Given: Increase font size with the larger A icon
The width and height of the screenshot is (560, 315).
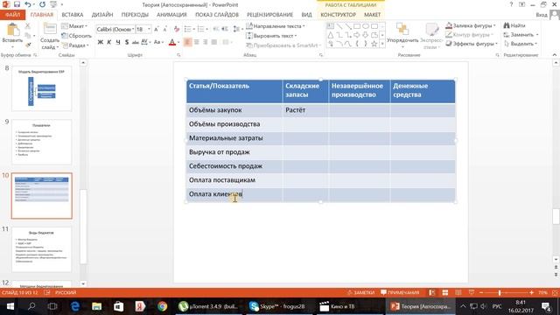Looking at the screenshot, I should click(x=156, y=29).
